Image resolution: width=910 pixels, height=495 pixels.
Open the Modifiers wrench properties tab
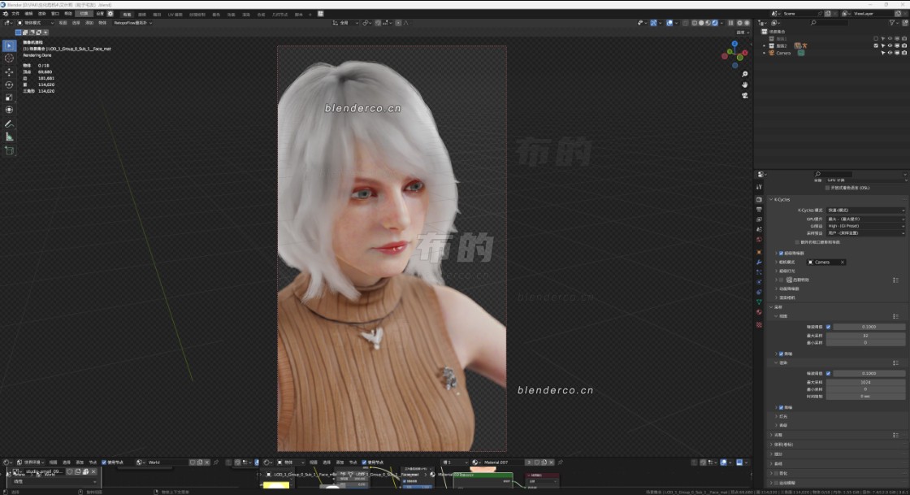point(759,263)
